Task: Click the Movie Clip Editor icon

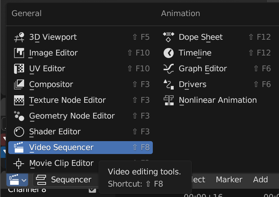Action: click(19, 163)
